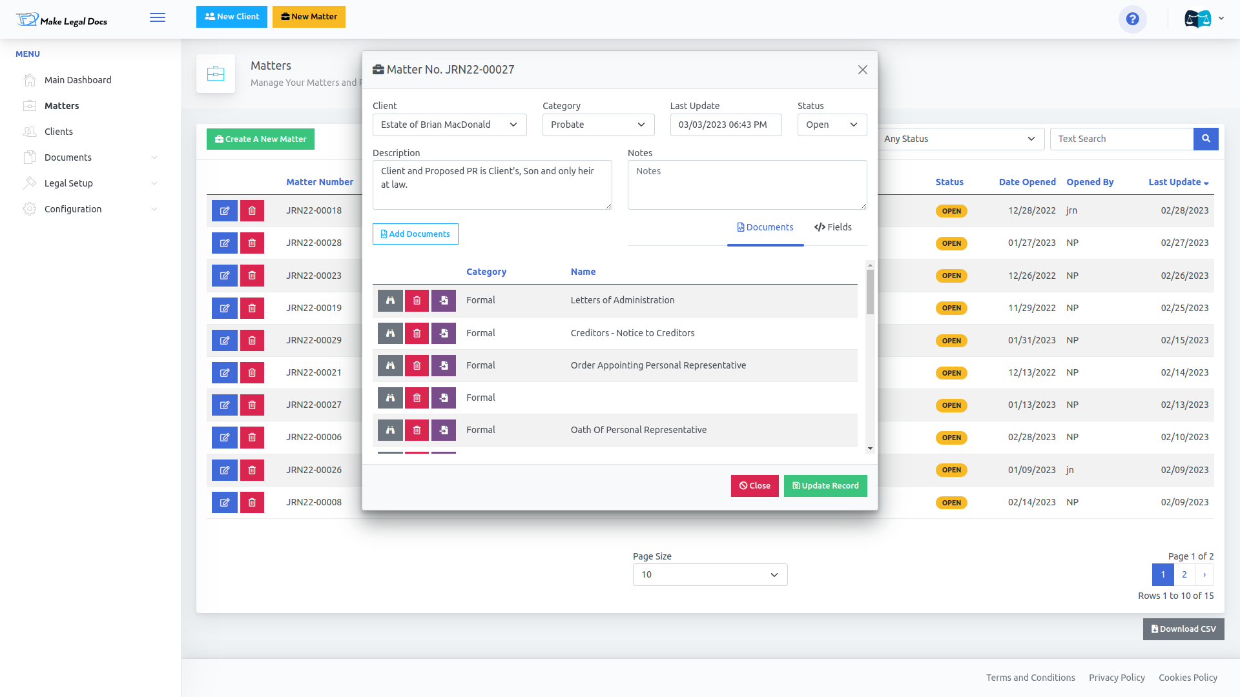Click the blue search magnifier button
1240x697 pixels.
[1205, 139]
